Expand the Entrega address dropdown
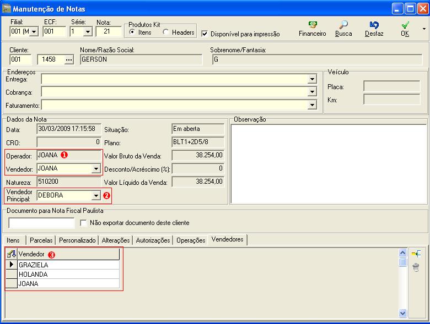The height and width of the screenshot is (324, 430). click(x=312, y=79)
